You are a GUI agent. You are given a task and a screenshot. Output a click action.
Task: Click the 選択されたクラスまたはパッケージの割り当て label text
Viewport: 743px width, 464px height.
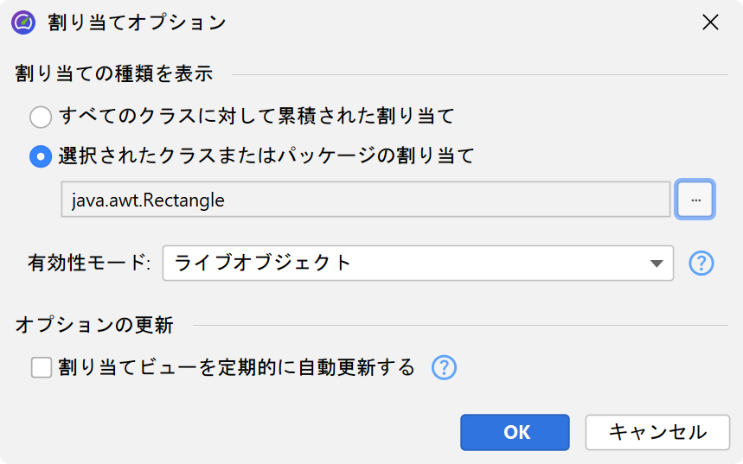(x=266, y=156)
